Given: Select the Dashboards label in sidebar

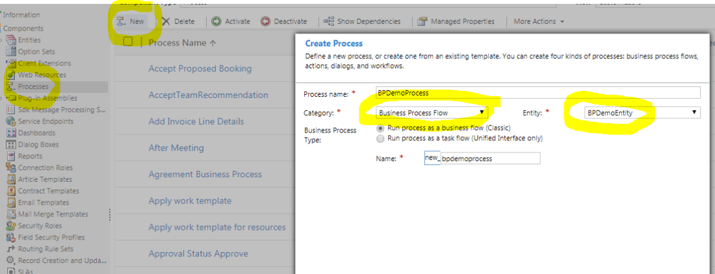Looking at the screenshot, I should 36,133.
